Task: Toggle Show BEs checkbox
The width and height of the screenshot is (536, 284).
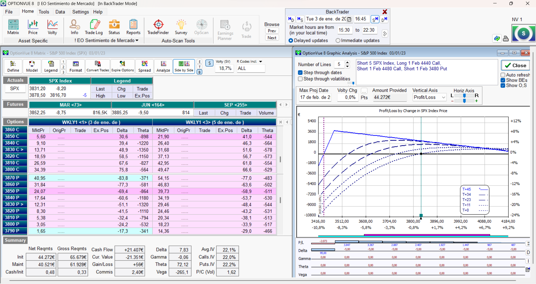Action: pyautogui.click(x=503, y=80)
